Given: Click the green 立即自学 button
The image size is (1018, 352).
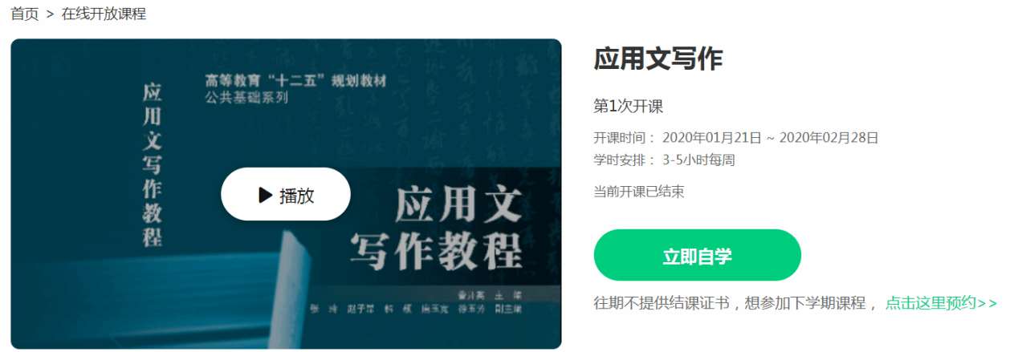Looking at the screenshot, I should [x=697, y=256].
